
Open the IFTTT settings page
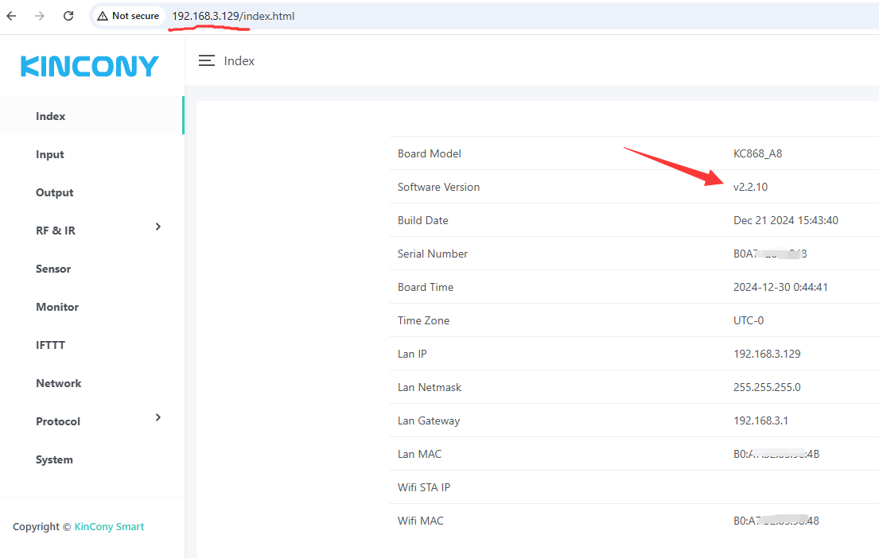[x=51, y=345]
